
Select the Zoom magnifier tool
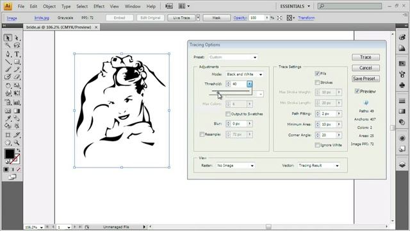pyautogui.click(x=17, y=142)
